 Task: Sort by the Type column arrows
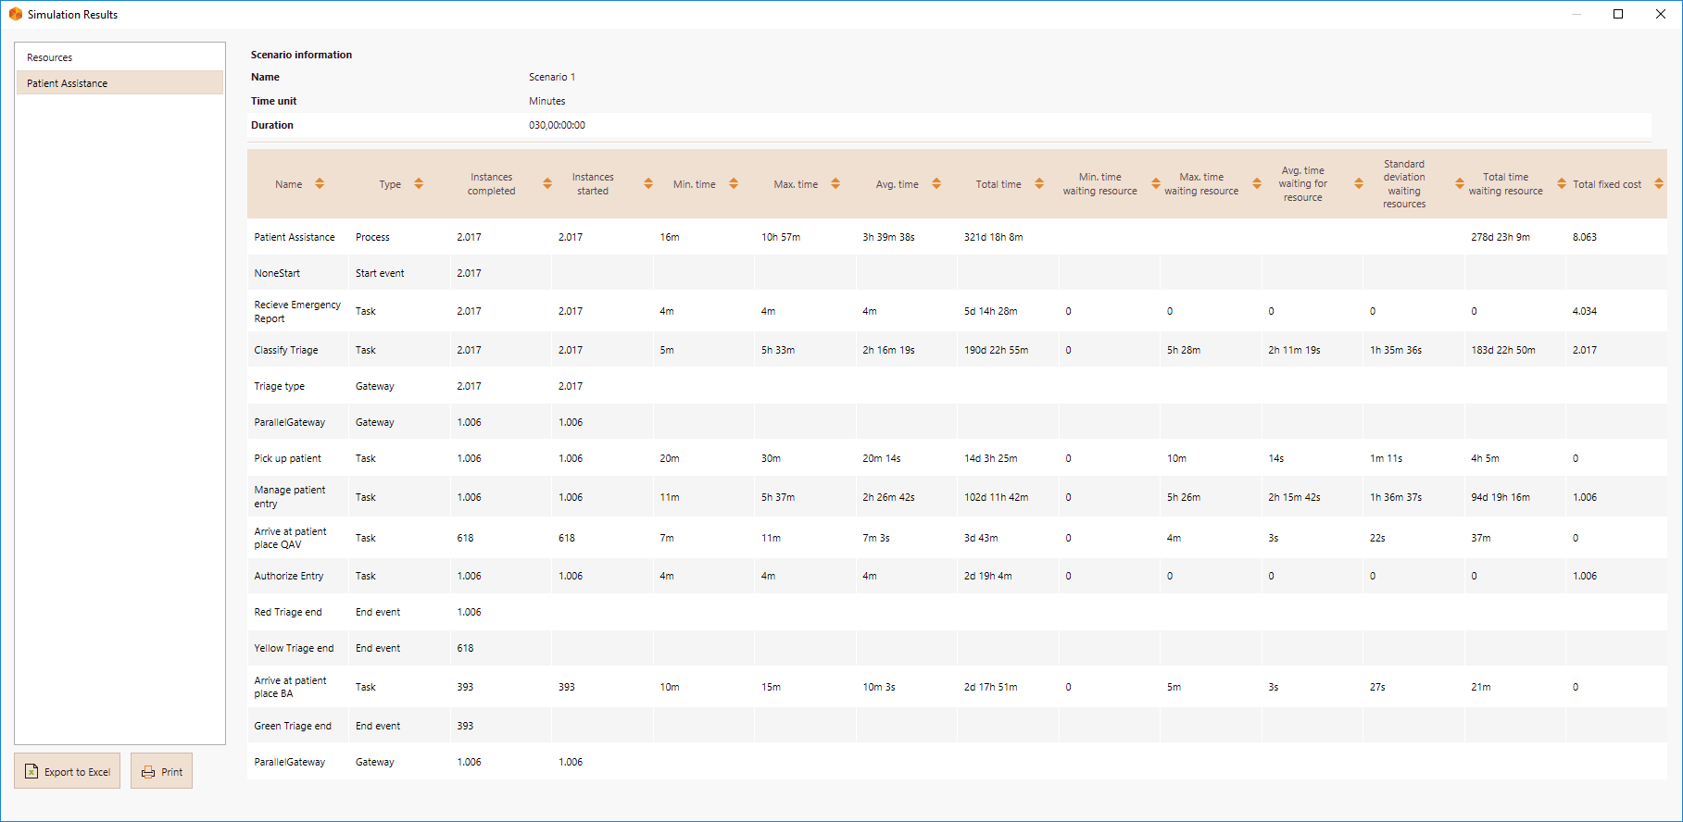coord(419,184)
